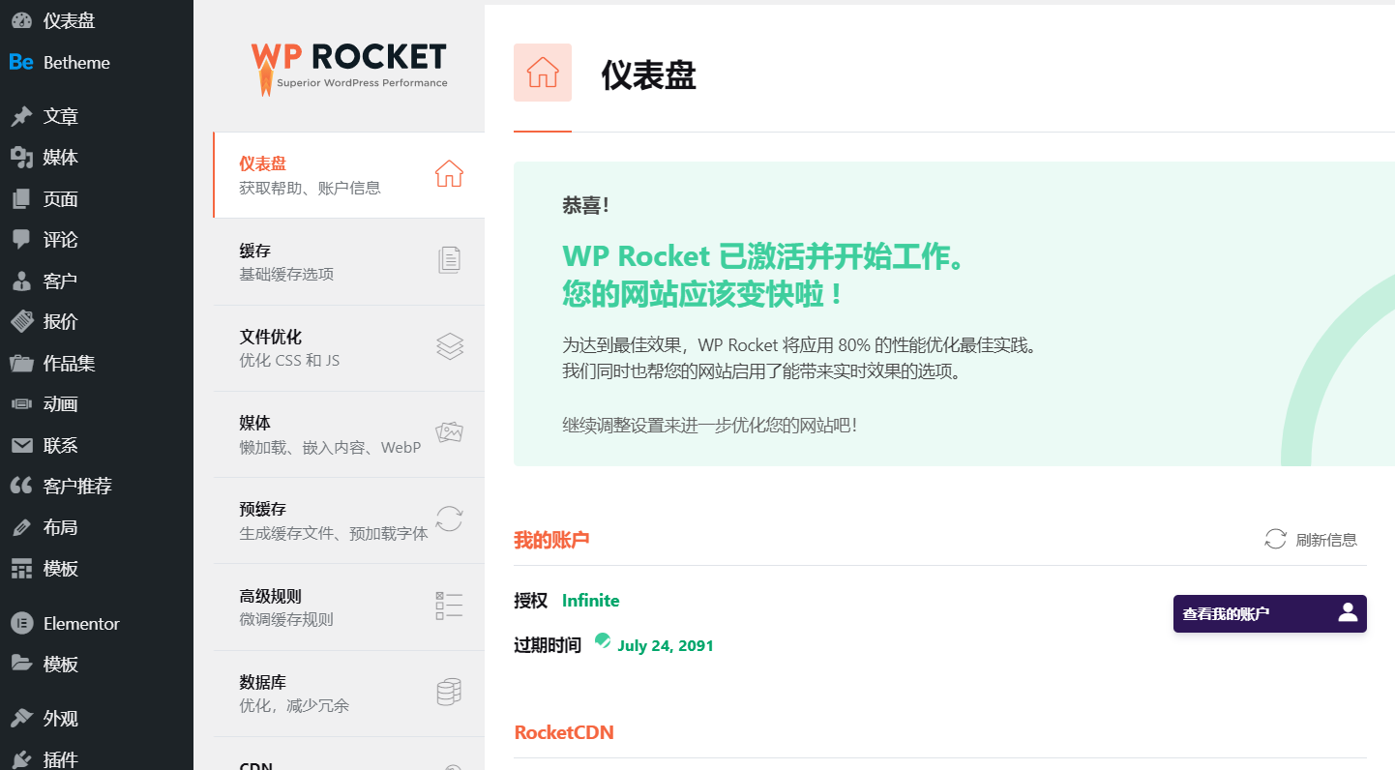Click the green check icon beside the expiry date

click(x=603, y=639)
